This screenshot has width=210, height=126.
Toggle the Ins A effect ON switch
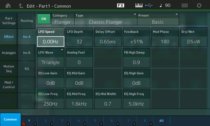click(44, 19)
